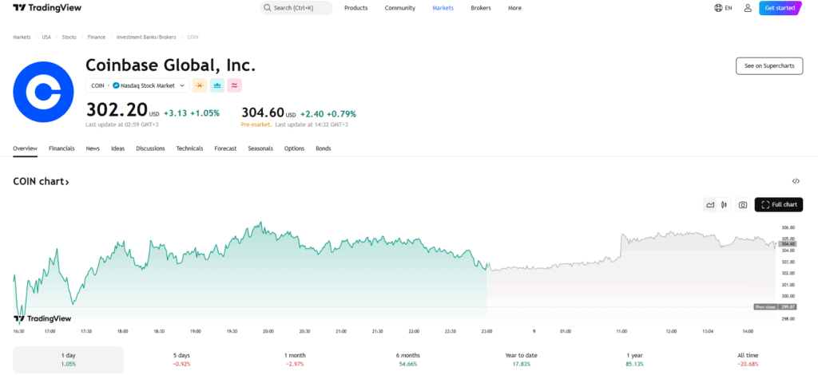Switch chart to area style
The image size is (818, 375).
pos(710,205)
